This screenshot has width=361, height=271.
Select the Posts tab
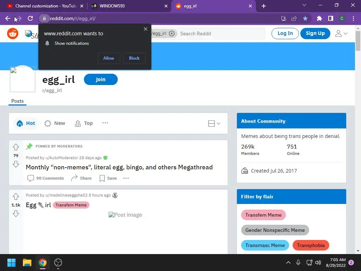(x=18, y=101)
